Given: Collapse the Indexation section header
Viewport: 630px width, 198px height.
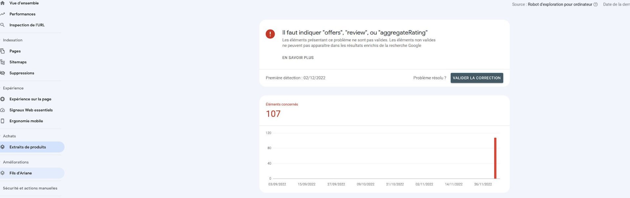Looking at the screenshot, I should [x=13, y=40].
